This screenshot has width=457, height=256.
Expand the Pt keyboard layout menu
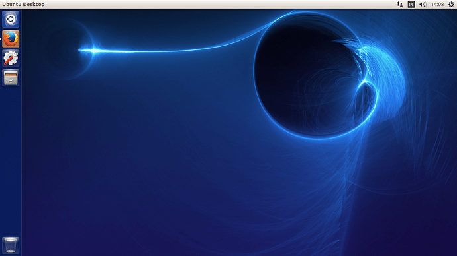click(411, 5)
